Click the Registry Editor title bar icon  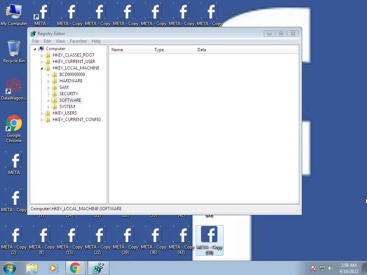click(x=33, y=33)
